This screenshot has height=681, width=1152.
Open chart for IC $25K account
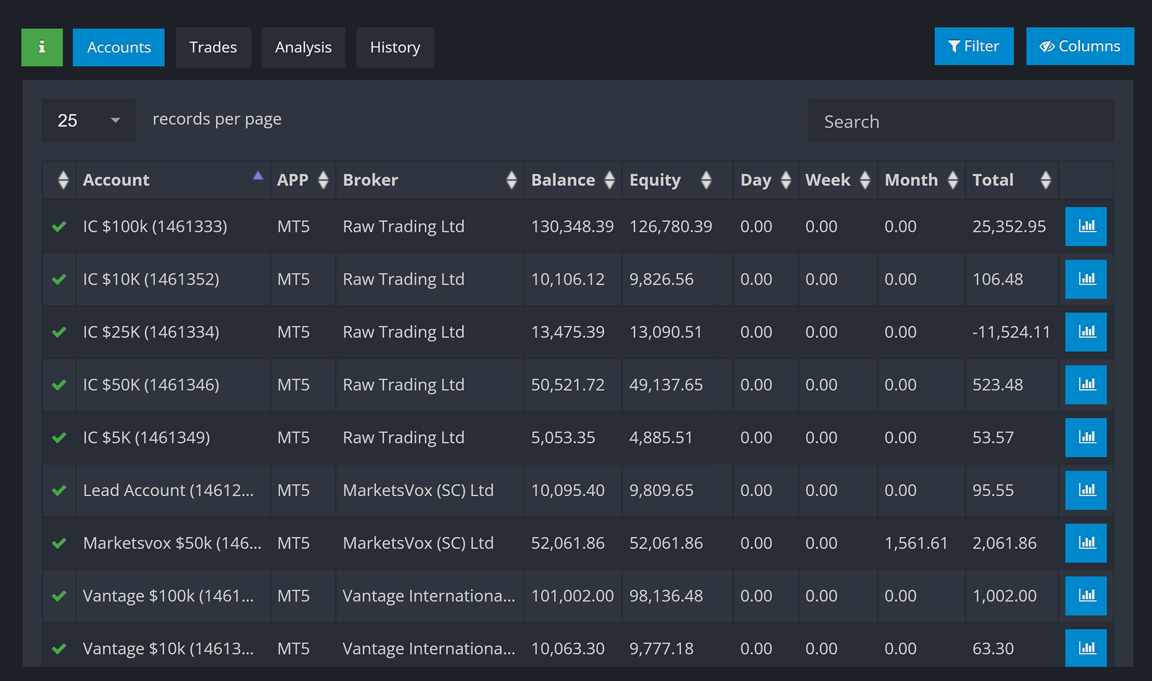click(x=1086, y=332)
